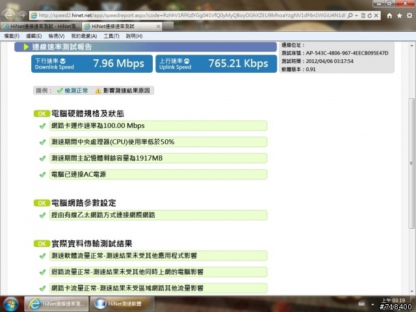The width and height of the screenshot is (416, 312).
Task: Click the Uplink Speed 765.21 Kbps panel
Action: [x=216, y=64]
